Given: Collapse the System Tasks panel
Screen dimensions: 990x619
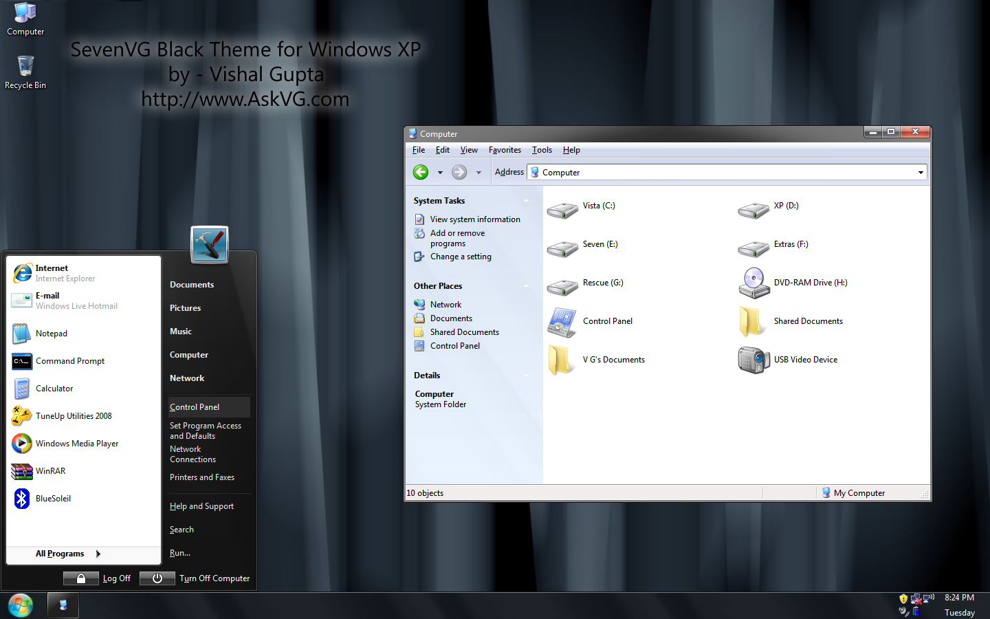Looking at the screenshot, I should click(527, 201).
